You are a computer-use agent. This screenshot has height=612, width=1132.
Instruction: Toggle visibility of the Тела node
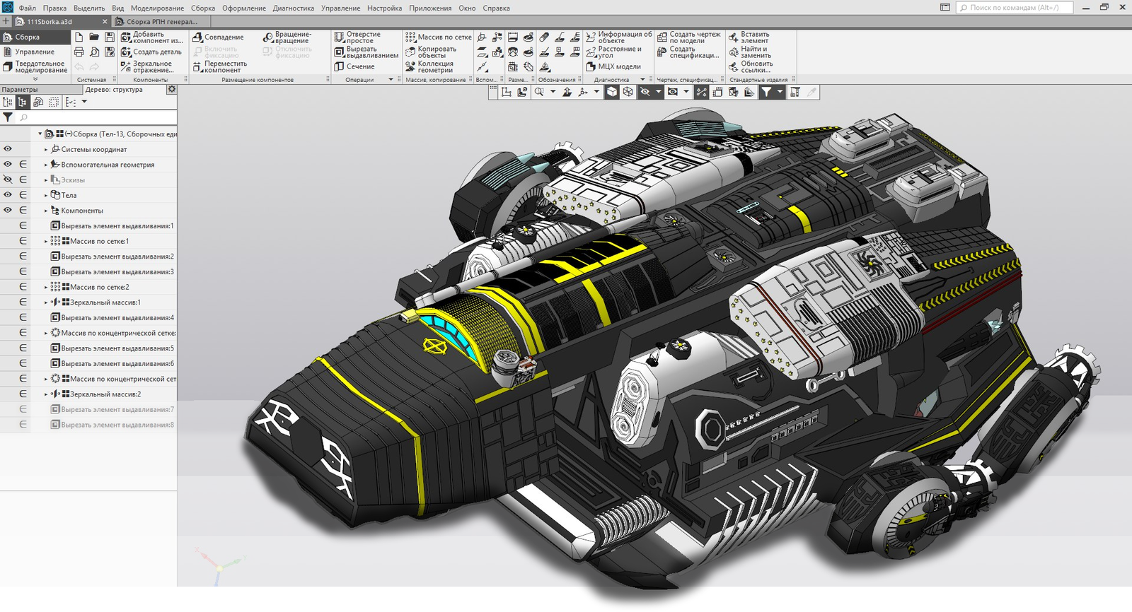coord(8,195)
